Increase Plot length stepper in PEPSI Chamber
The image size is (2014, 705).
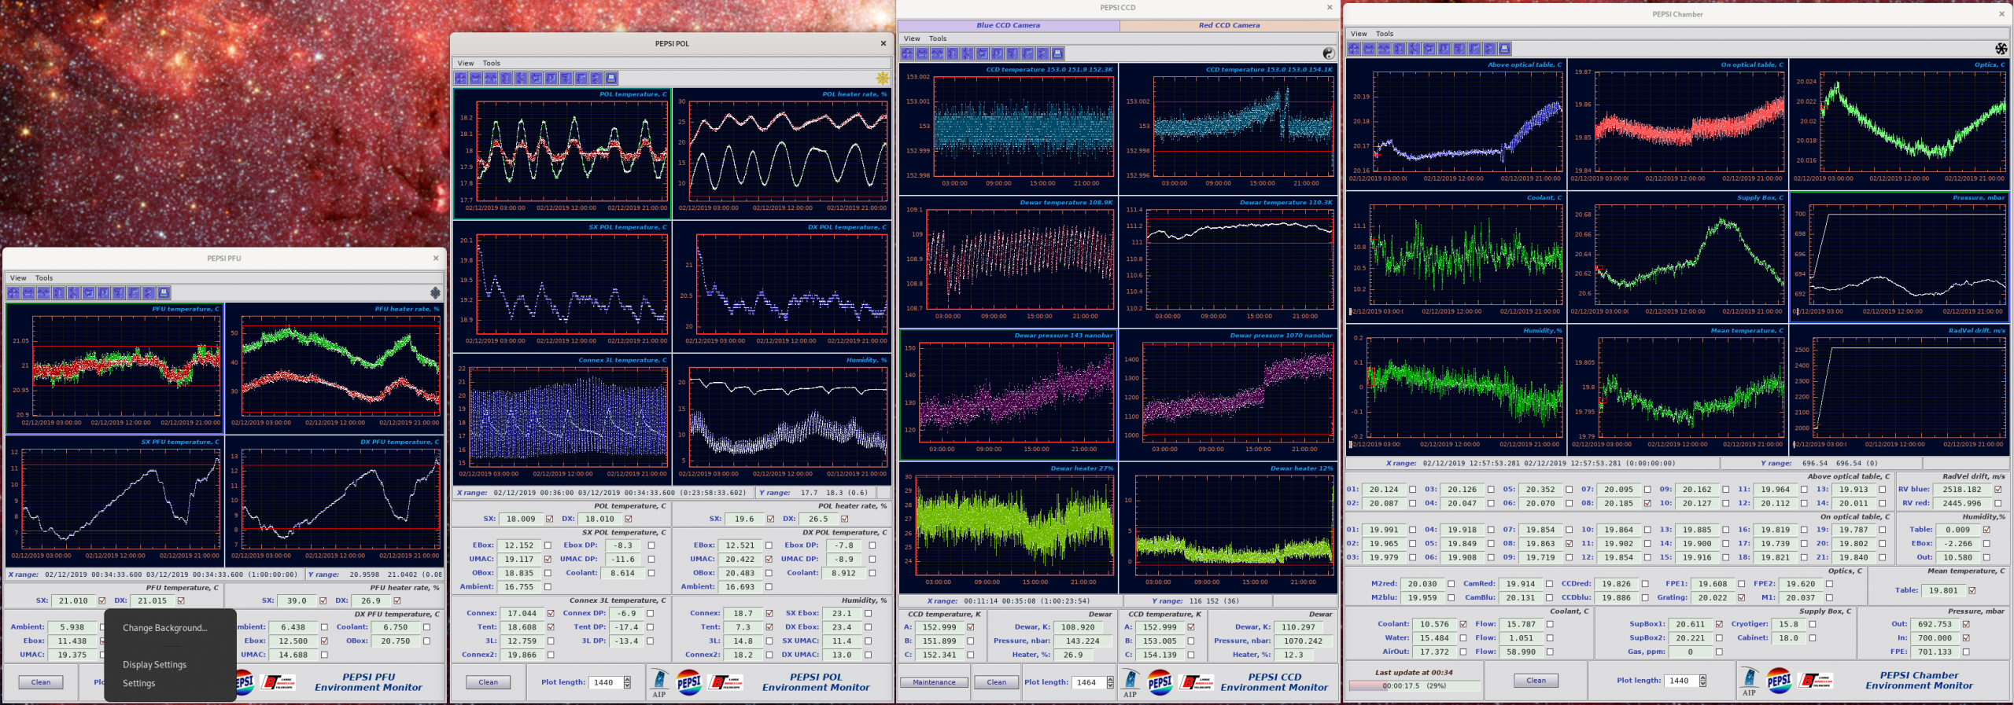(1702, 677)
